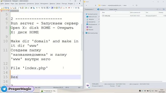Refresh the Explorer folder view
This screenshot has width=166, height=93.
137,5
